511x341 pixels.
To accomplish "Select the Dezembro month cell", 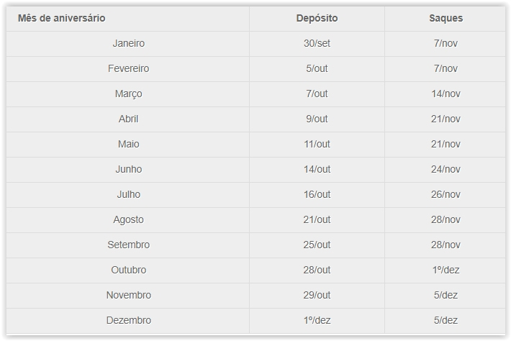I will pos(128,320).
